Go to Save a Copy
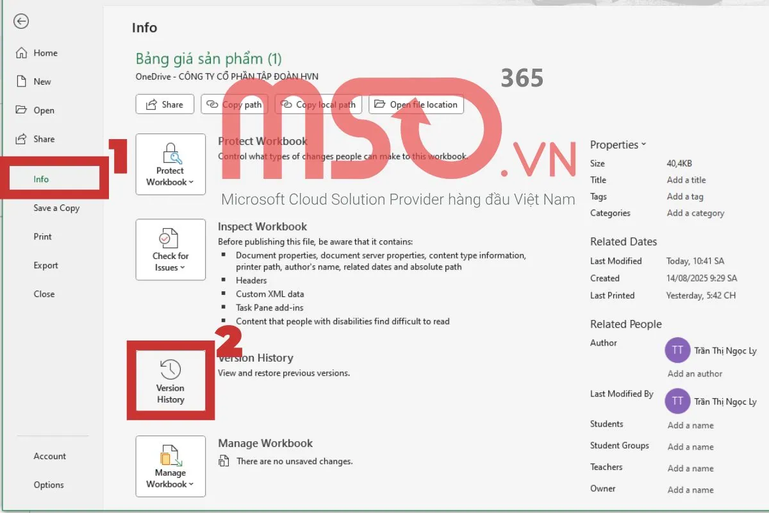The width and height of the screenshot is (769, 513). tap(56, 208)
